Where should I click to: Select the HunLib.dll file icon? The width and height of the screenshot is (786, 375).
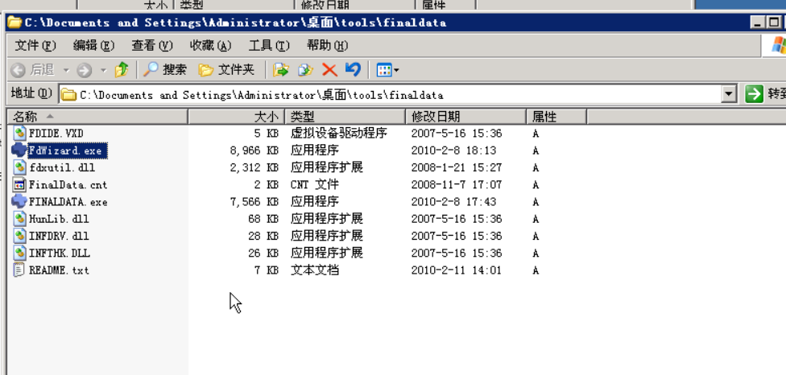[x=19, y=219]
